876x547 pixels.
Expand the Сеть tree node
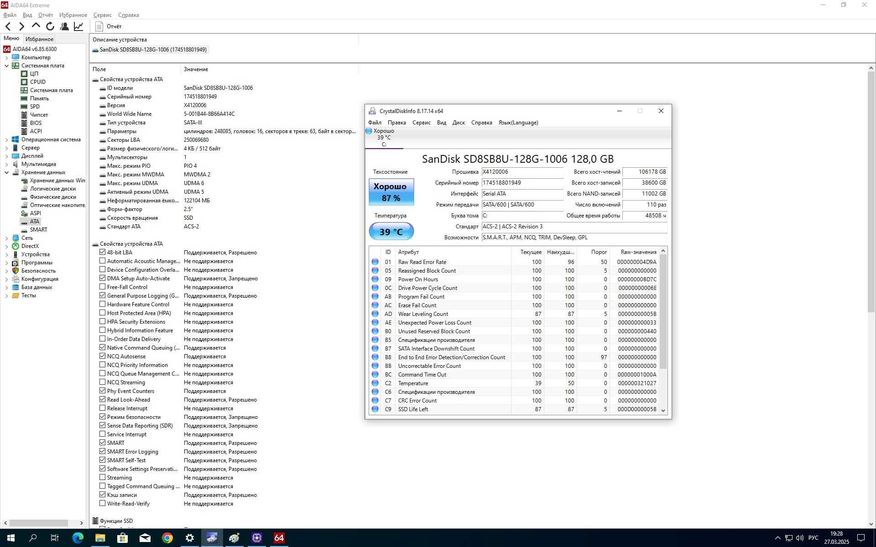[x=6, y=238]
